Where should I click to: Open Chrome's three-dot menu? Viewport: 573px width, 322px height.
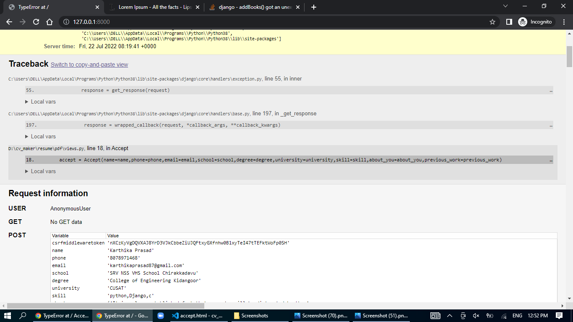tap(564, 22)
